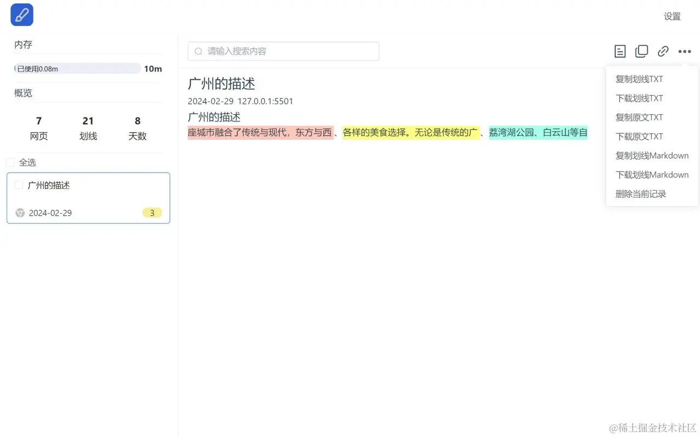Image resolution: width=700 pixels, height=437 pixels.
Task: Choose 下载原文TXT from the dropdown
Action: click(x=639, y=136)
